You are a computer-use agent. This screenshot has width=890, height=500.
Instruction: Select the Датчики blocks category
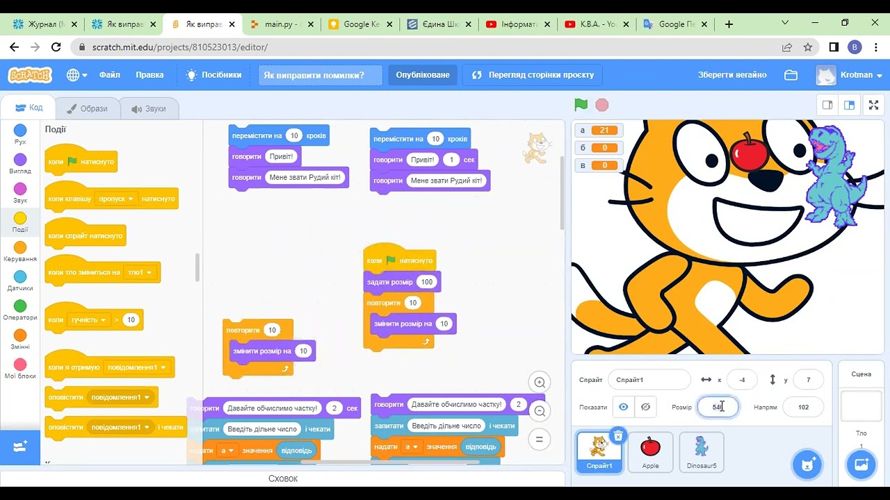point(20,281)
